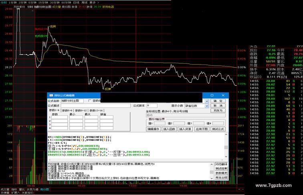Viewport: 303px width, 195px height.
Task: Click parameter row 1 name field
Action: tap(59, 117)
